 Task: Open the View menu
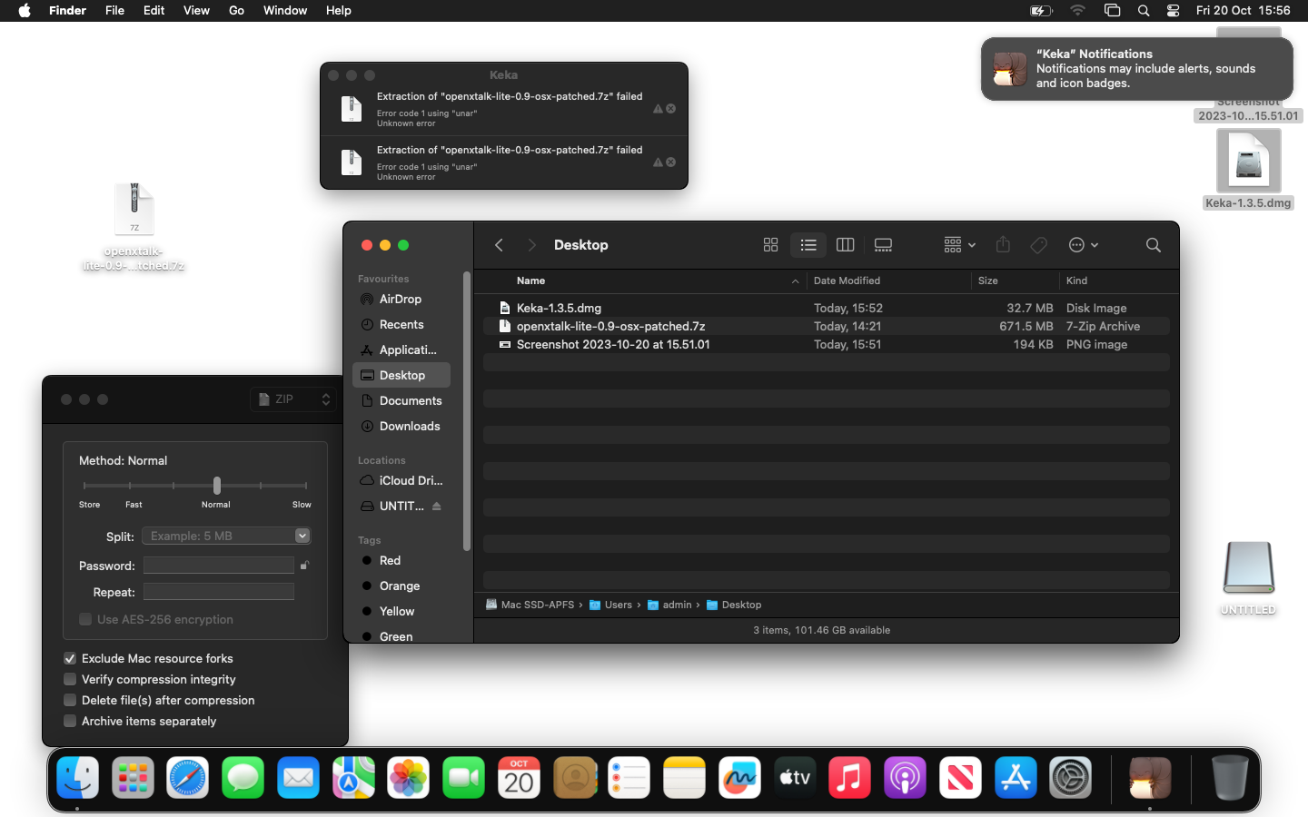[x=196, y=11]
